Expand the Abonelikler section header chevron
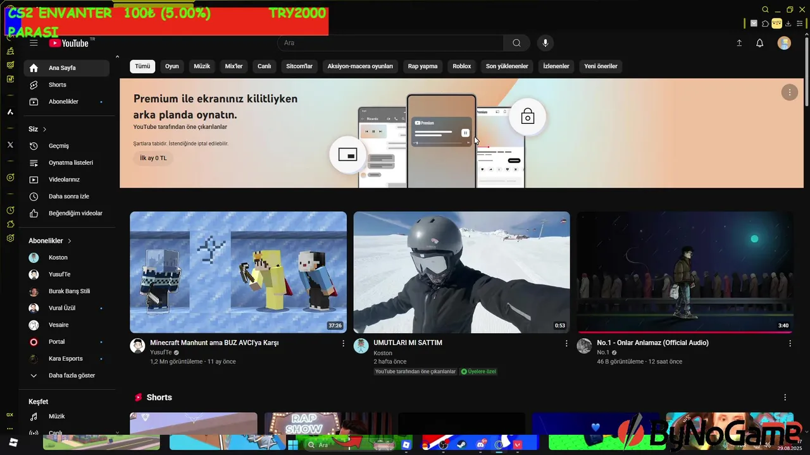810x455 pixels. click(x=70, y=241)
